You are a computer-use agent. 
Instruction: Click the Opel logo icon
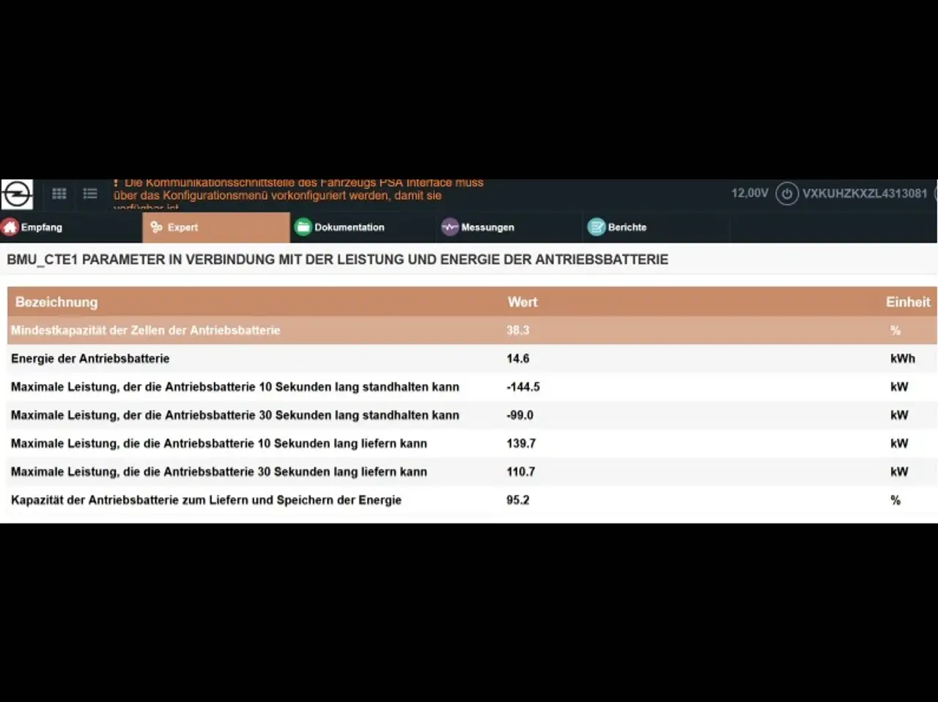click(x=16, y=195)
